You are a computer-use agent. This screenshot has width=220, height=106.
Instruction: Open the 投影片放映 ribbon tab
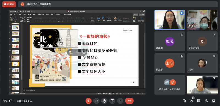[x=41, y=15]
